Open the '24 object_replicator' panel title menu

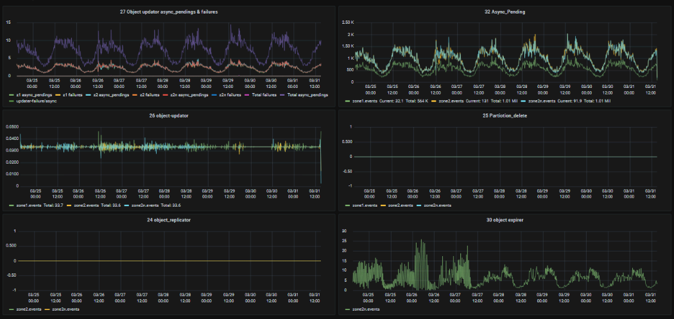169,221
